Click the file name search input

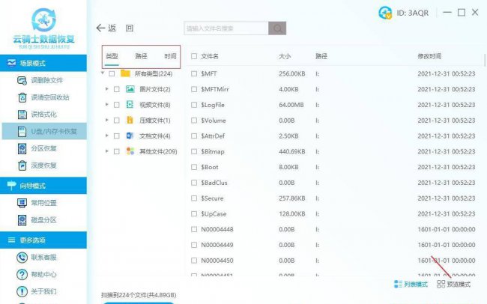[x=226, y=28]
